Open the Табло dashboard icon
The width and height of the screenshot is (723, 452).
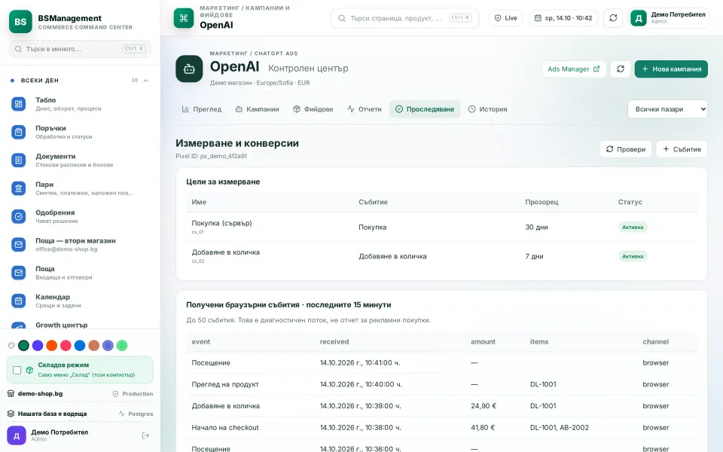coord(18,104)
